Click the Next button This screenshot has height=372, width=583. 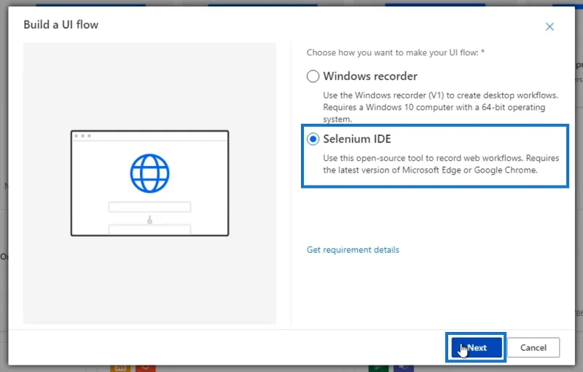pyautogui.click(x=477, y=347)
